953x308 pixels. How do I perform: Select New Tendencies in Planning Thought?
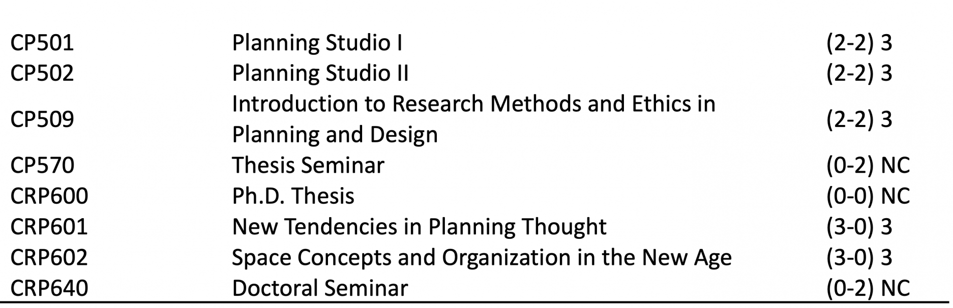419,227
